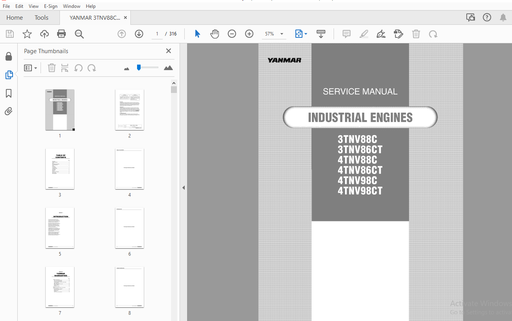Viewport: 512px width, 321px height.
Task: Open the Edit menu
Action: tap(19, 6)
